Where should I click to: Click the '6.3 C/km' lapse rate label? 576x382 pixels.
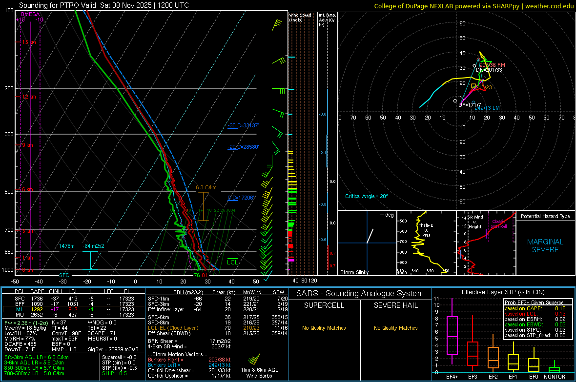(x=206, y=187)
